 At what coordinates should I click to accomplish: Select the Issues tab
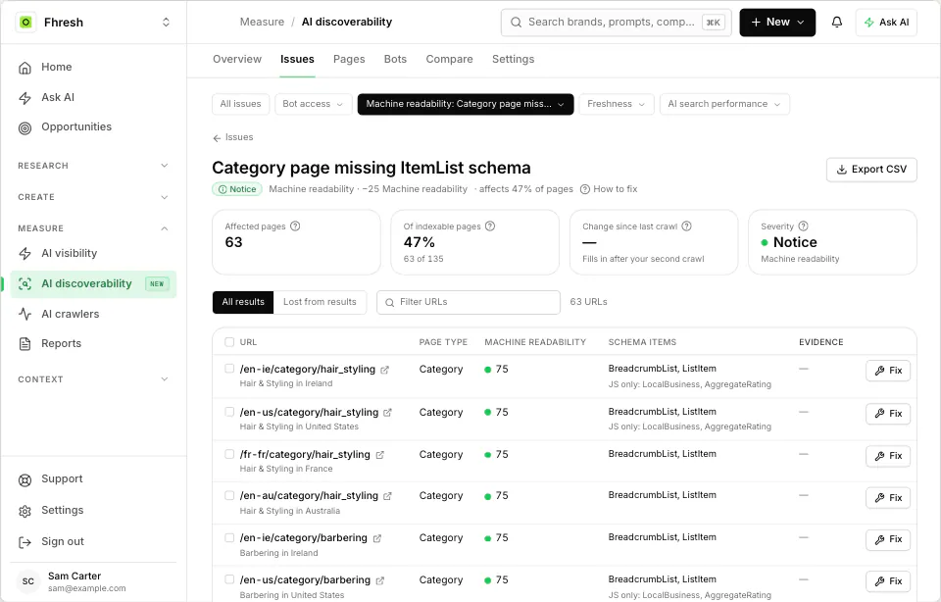(x=297, y=59)
